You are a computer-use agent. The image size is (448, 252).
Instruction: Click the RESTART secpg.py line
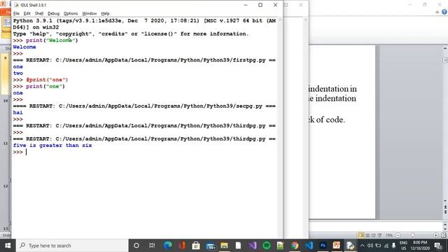pyautogui.click(x=144, y=106)
